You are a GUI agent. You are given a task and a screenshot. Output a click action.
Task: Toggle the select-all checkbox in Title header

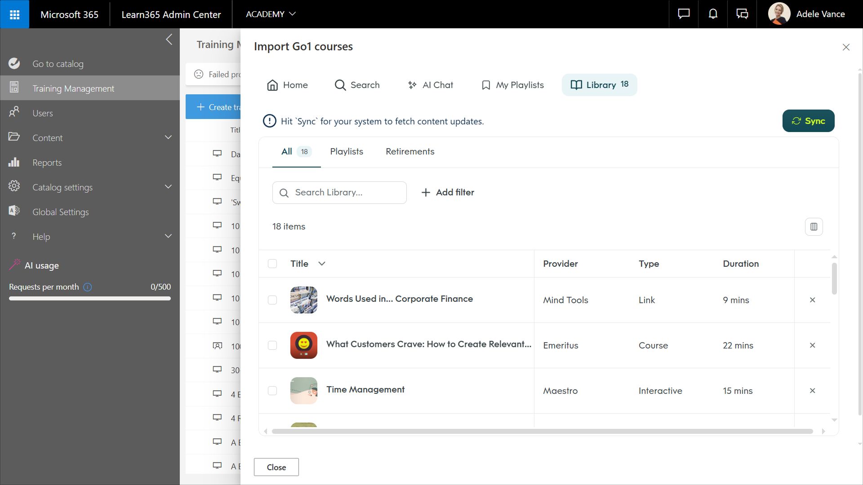pyautogui.click(x=272, y=264)
